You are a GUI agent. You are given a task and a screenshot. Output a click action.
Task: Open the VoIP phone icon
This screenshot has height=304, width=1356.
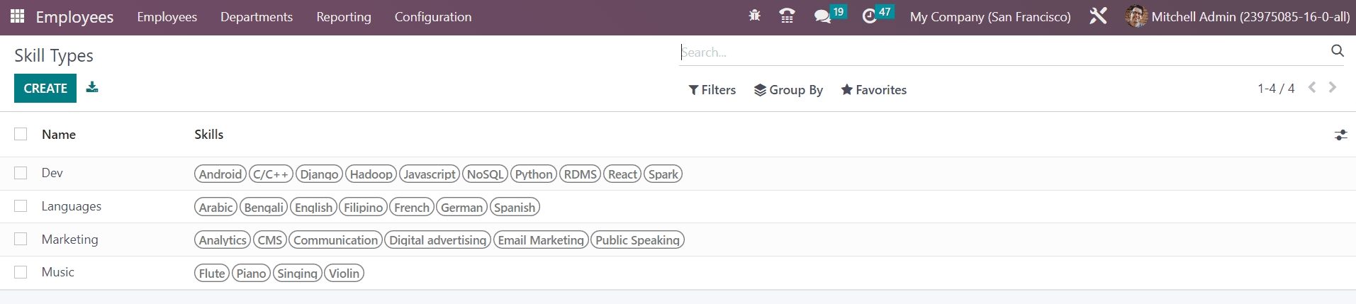pos(787,16)
